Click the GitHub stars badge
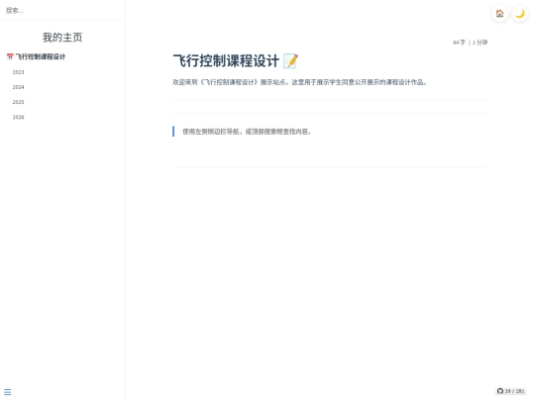The height and width of the screenshot is (401, 535). (511, 391)
